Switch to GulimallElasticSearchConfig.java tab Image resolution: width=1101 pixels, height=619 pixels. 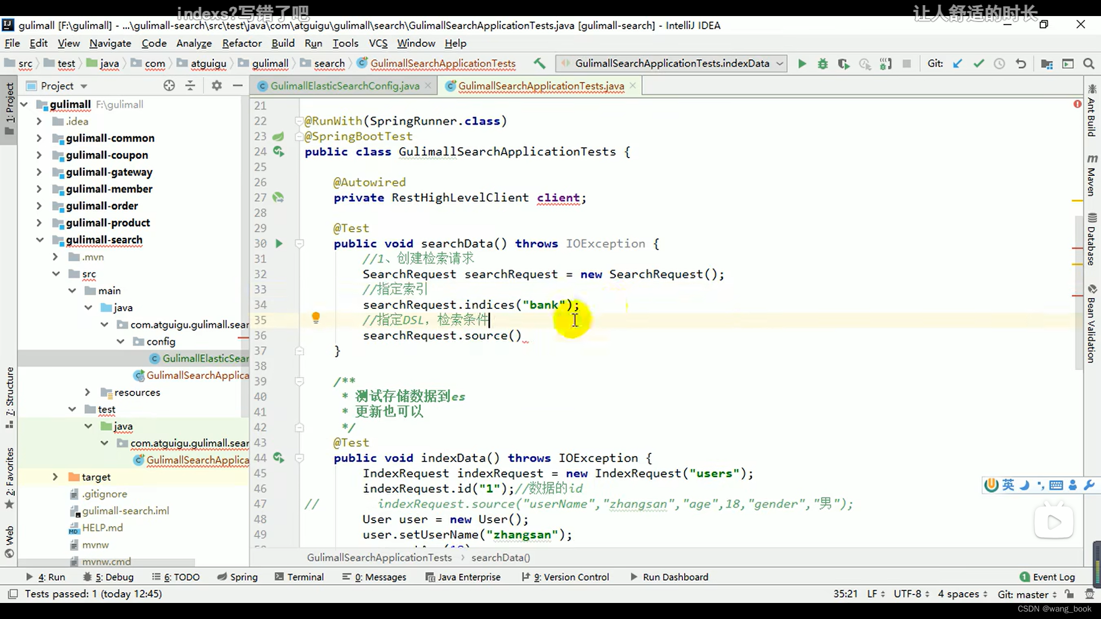pos(345,85)
